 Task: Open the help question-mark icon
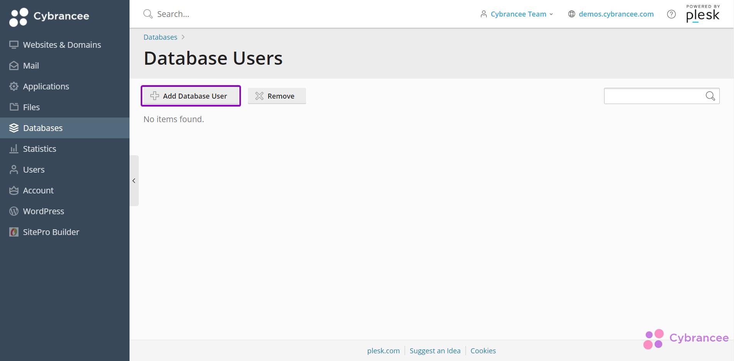671,14
